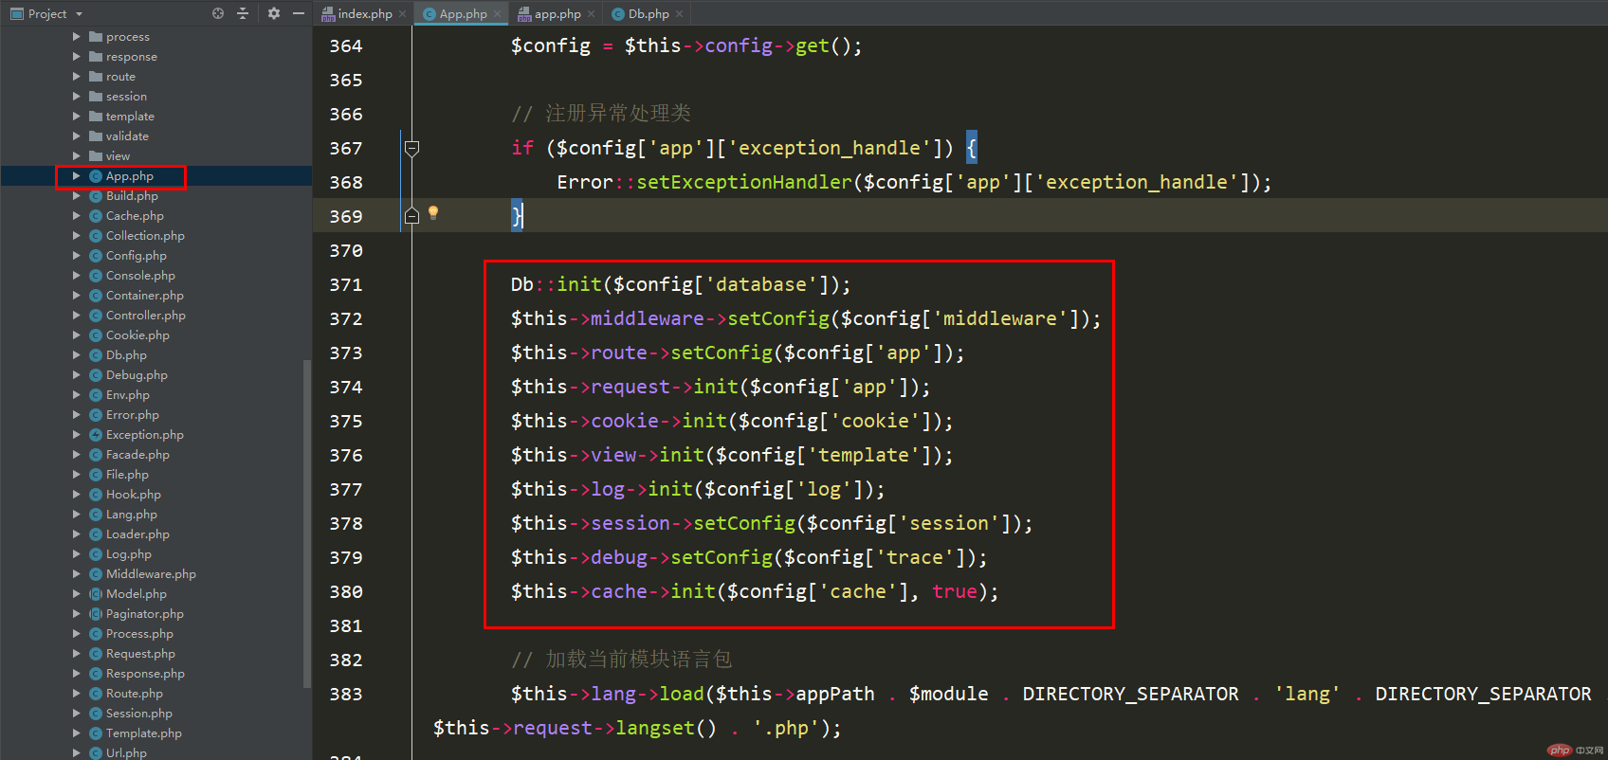
Task: Open Log.php in the project tree
Action: coord(129,554)
